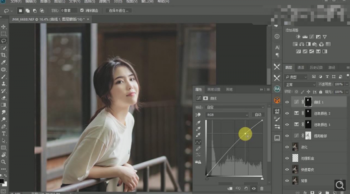Click the 选择并遮住 button
The width and height of the screenshot is (350, 194).
[x=118, y=10]
